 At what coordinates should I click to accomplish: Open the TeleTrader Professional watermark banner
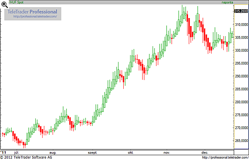(x=33, y=14)
